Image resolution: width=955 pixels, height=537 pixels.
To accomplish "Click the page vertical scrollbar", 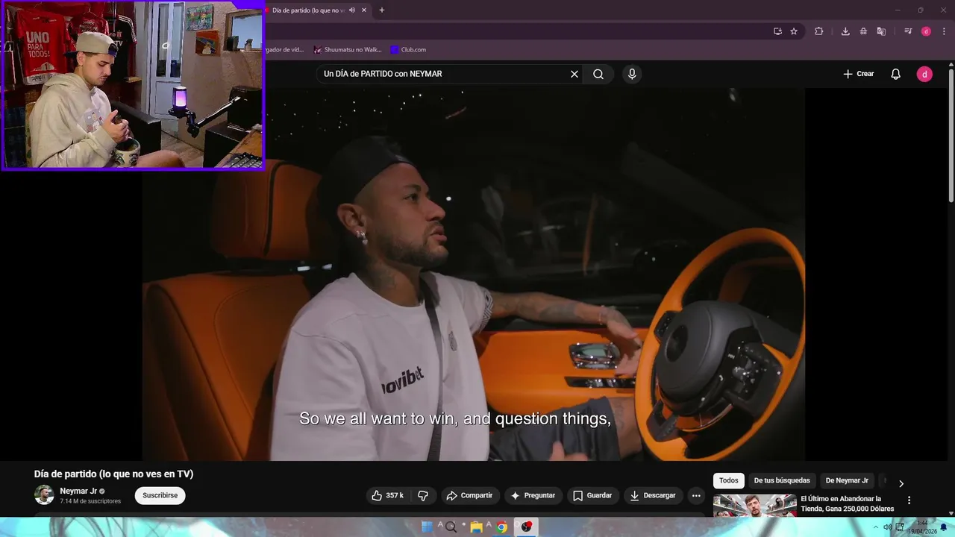I will tap(951, 134).
